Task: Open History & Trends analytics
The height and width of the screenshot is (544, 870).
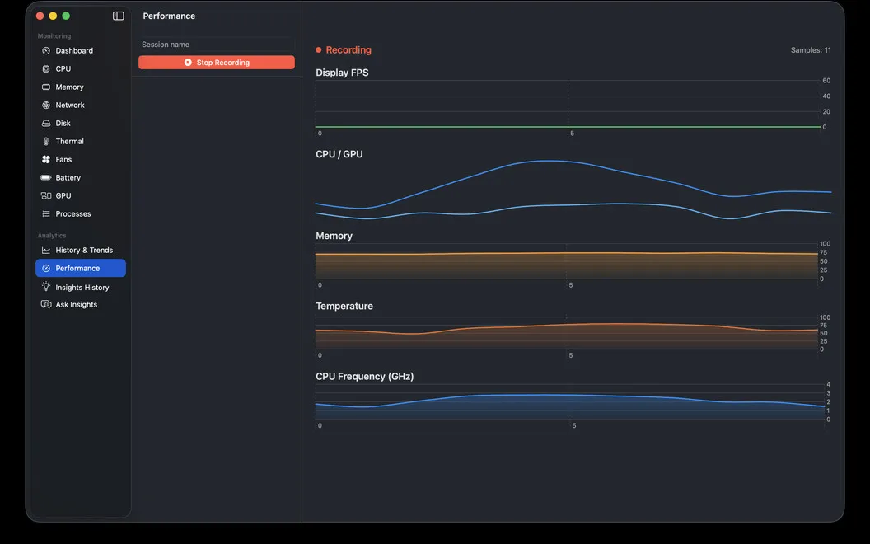Action: 81,251
